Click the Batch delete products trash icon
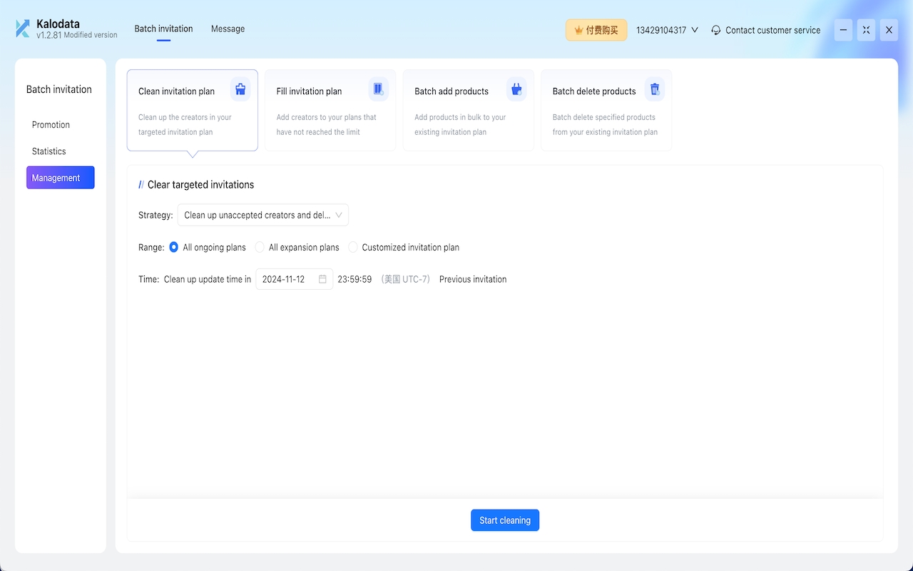913x571 pixels. (654, 89)
